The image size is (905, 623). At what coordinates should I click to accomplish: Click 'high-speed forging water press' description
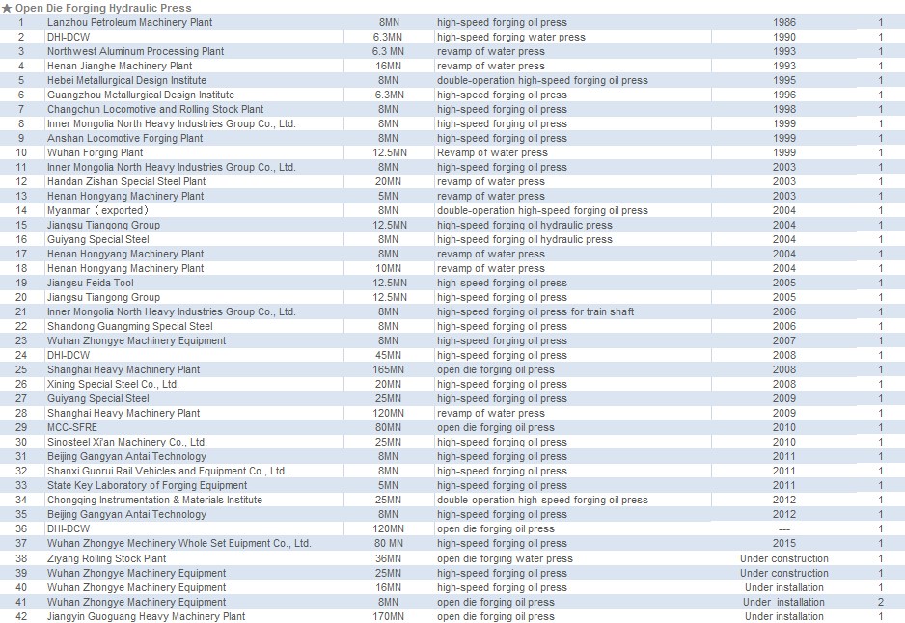point(510,37)
